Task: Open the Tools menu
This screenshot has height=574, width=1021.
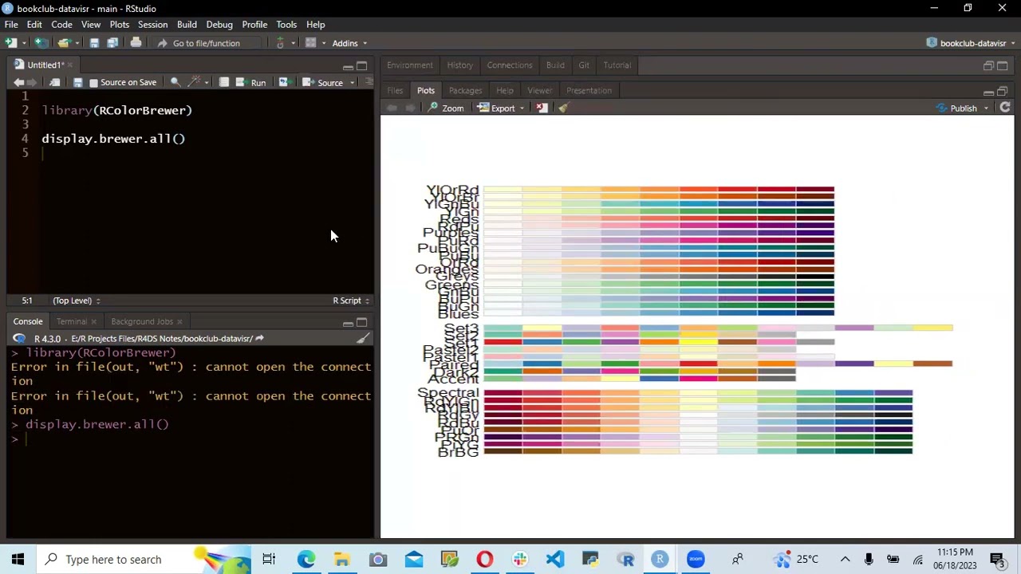Action: pyautogui.click(x=286, y=25)
